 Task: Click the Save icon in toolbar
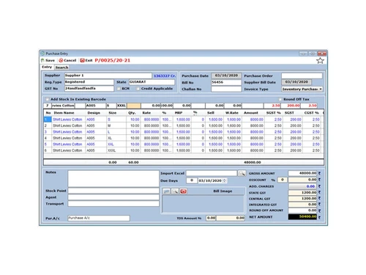point(42,60)
